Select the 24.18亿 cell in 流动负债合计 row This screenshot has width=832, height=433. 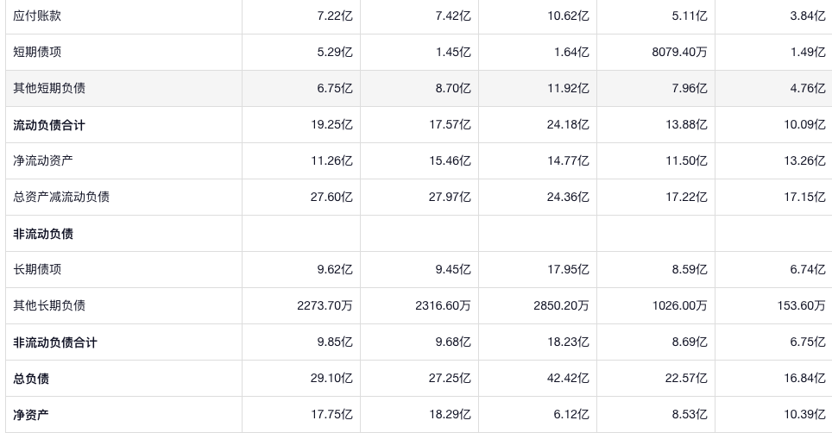pyautogui.click(x=569, y=125)
